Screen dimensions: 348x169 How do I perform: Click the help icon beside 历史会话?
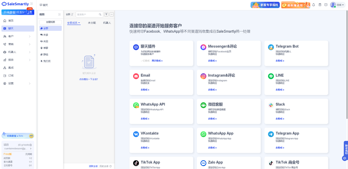[110, 166]
